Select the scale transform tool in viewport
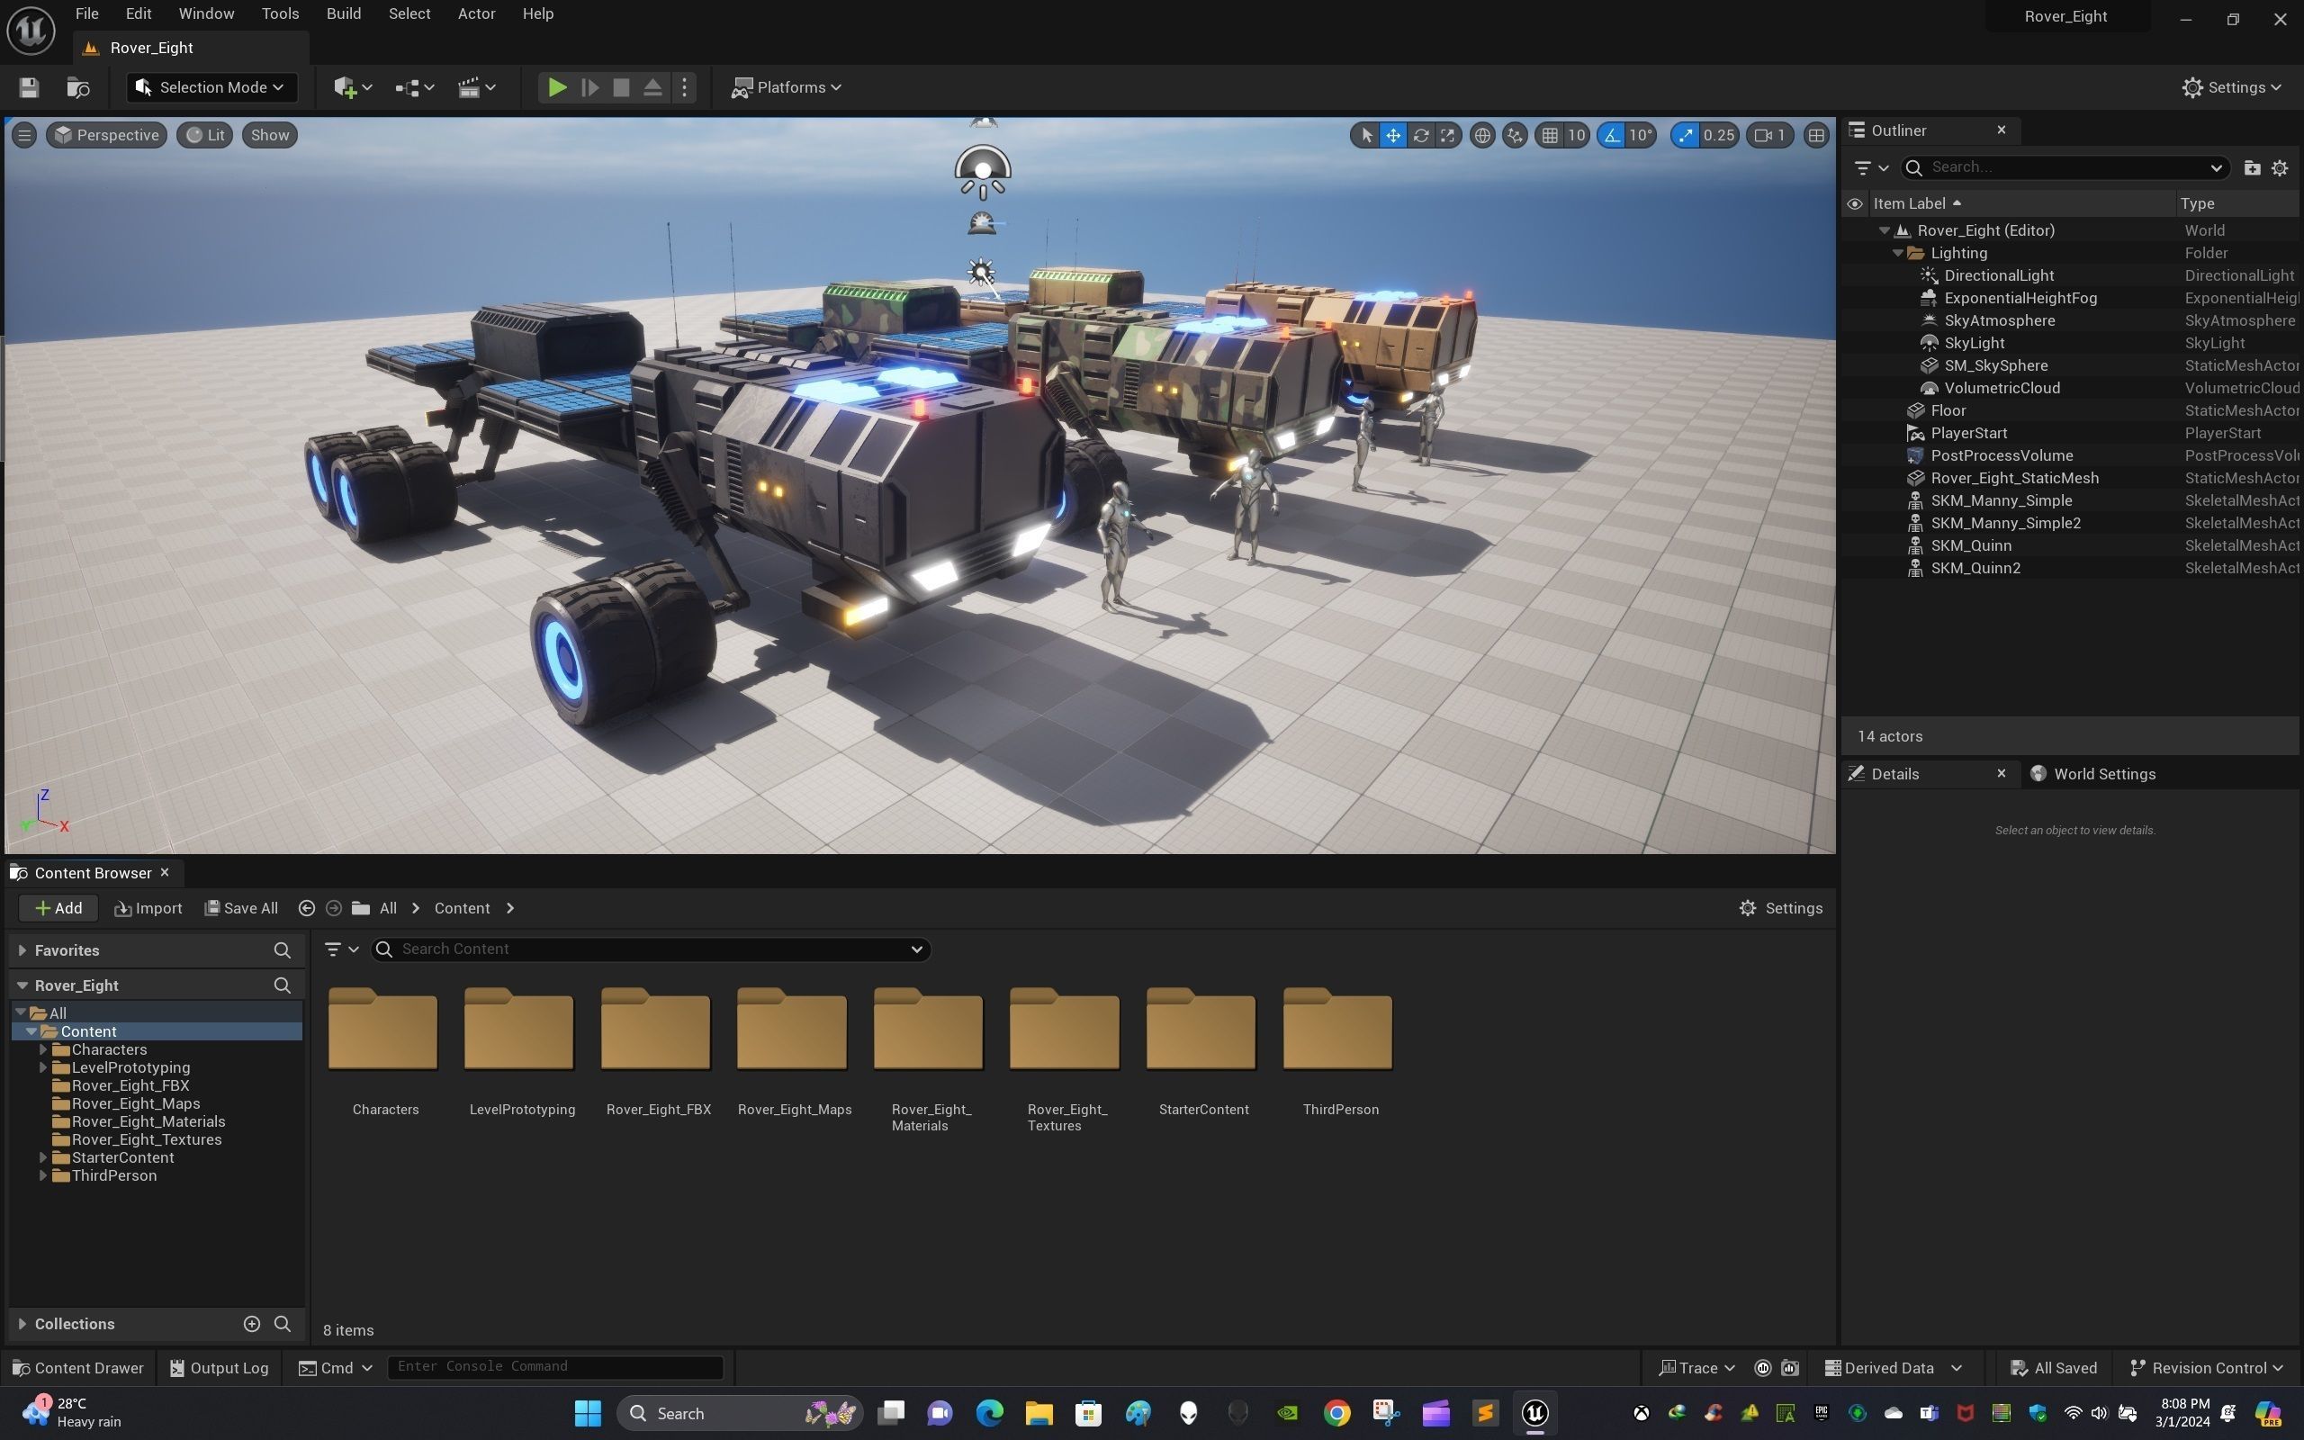The image size is (2304, 1440). coord(1447,135)
